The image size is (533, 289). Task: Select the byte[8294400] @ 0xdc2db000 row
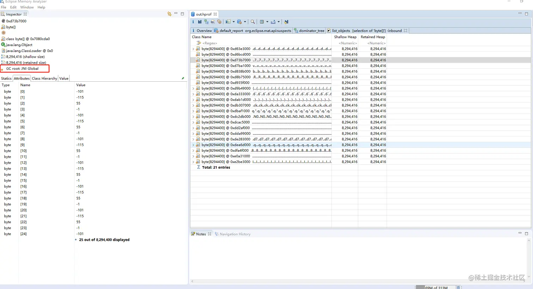click(x=288, y=117)
